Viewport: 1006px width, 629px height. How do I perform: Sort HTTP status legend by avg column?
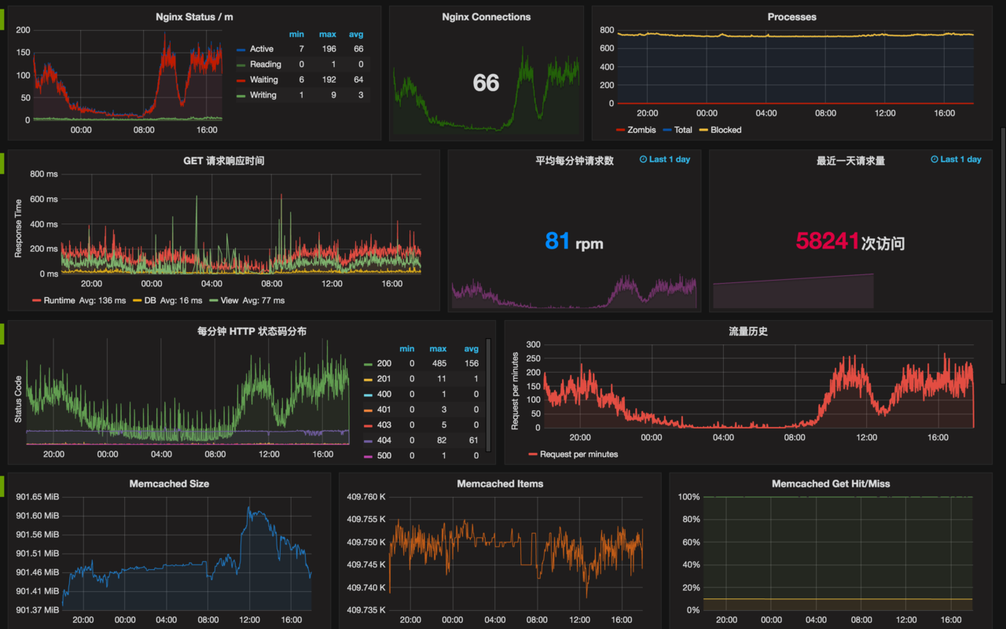tap(471, 349)
